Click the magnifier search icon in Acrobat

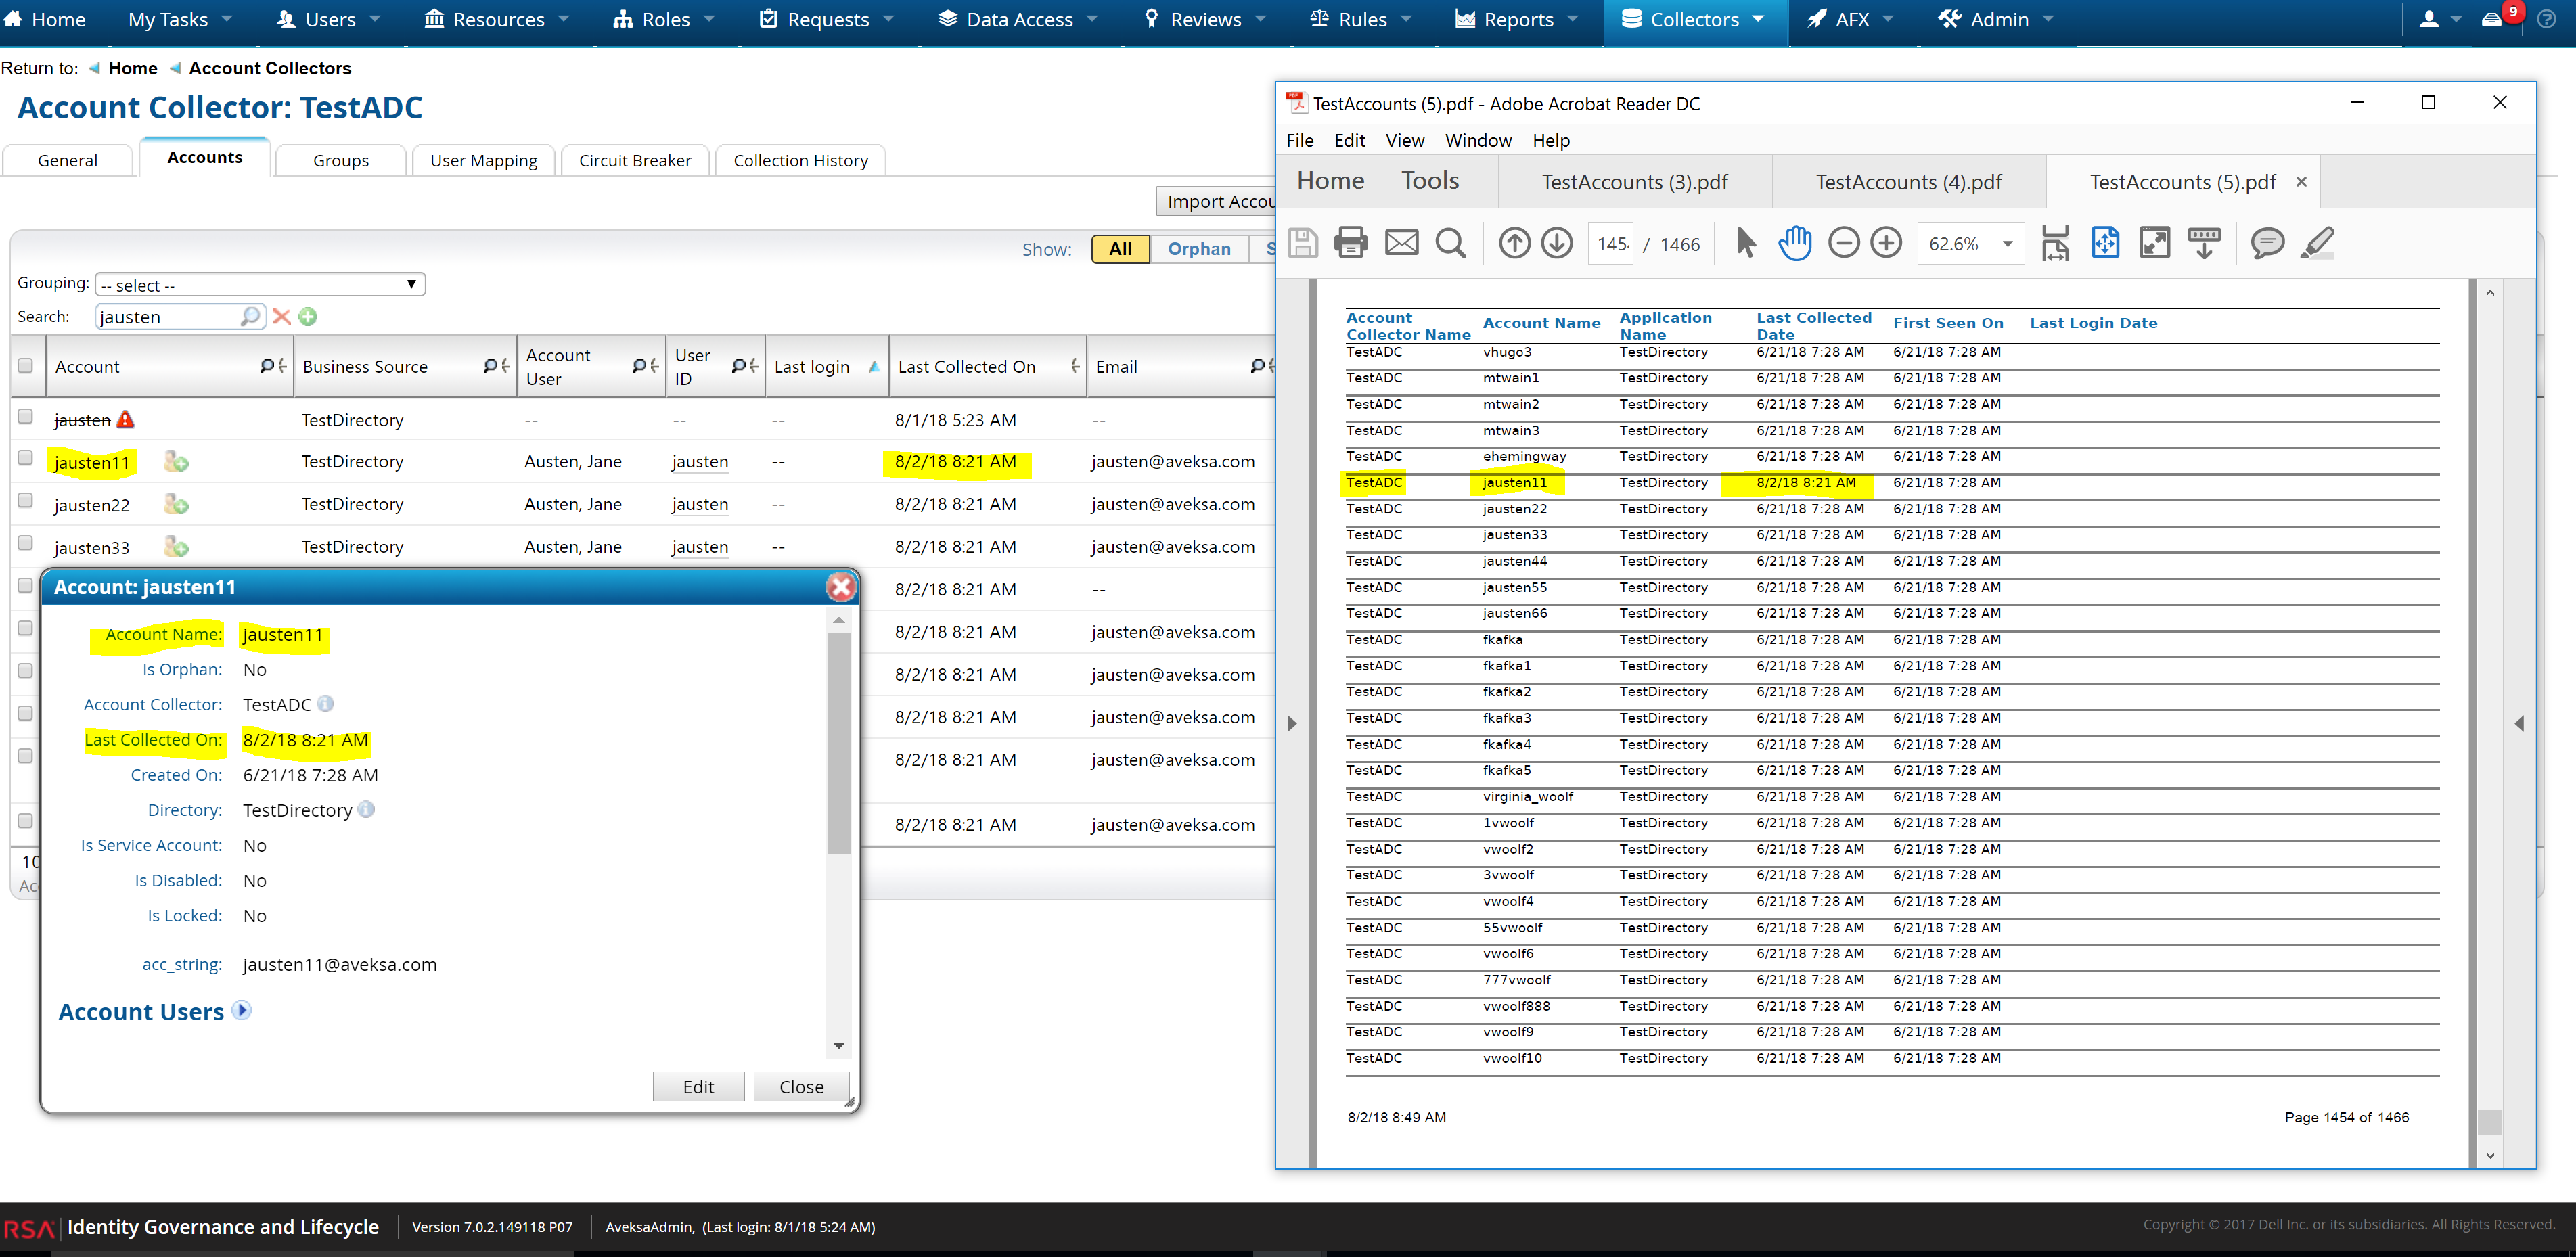click(x=1450, y=243)
